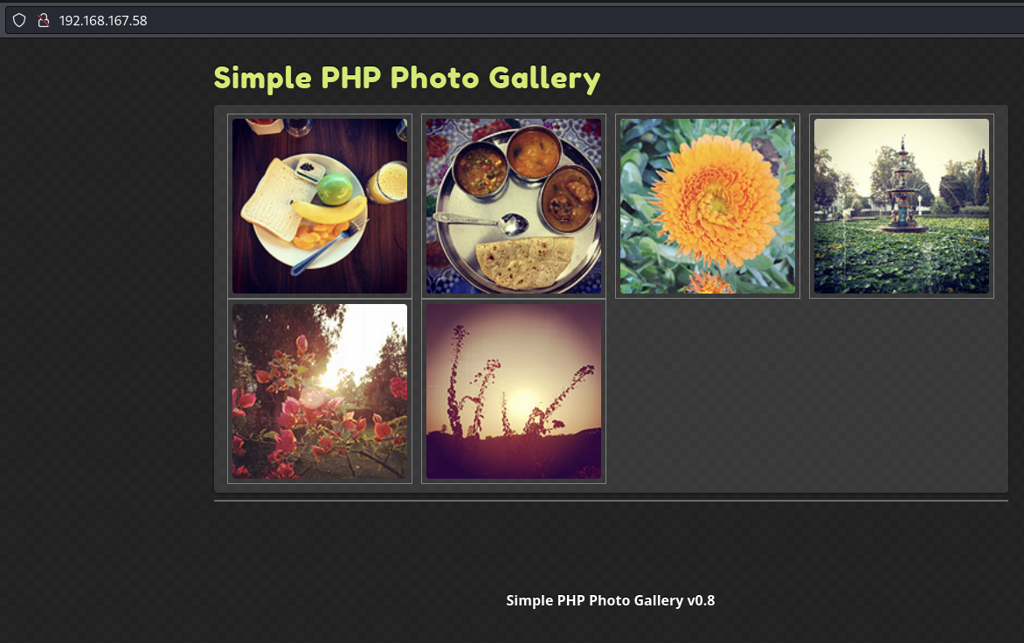The image size is (1024, 643).
Task: Click blank area of the address bar
Action: tap(588, 20)
